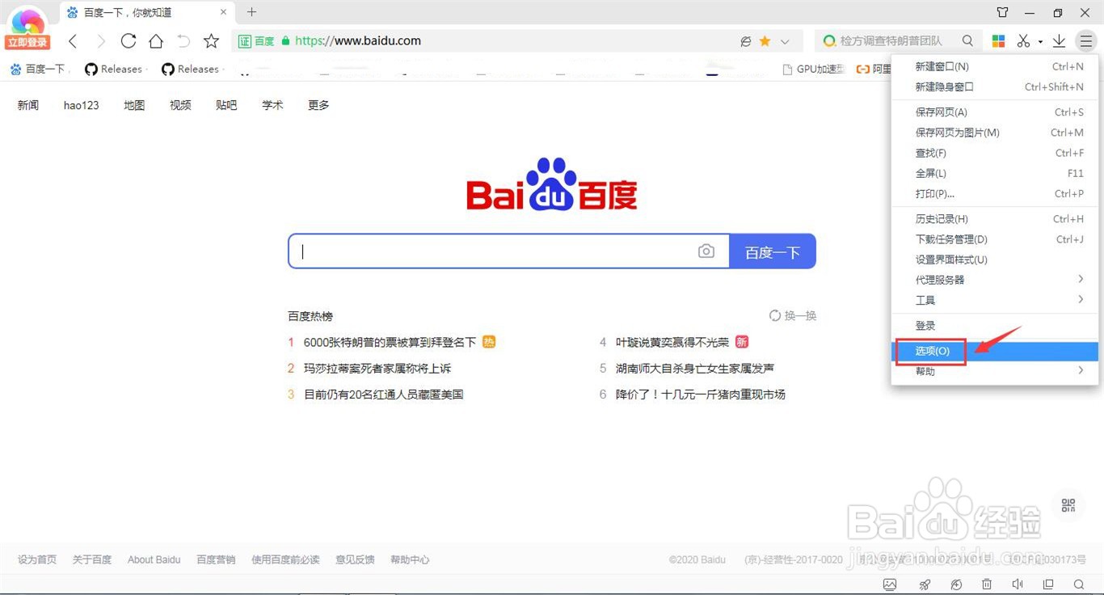Click the compatibility mode icon in address bar
The width and height of the screenshot is (1104, 595).
[x=746, y=41]
